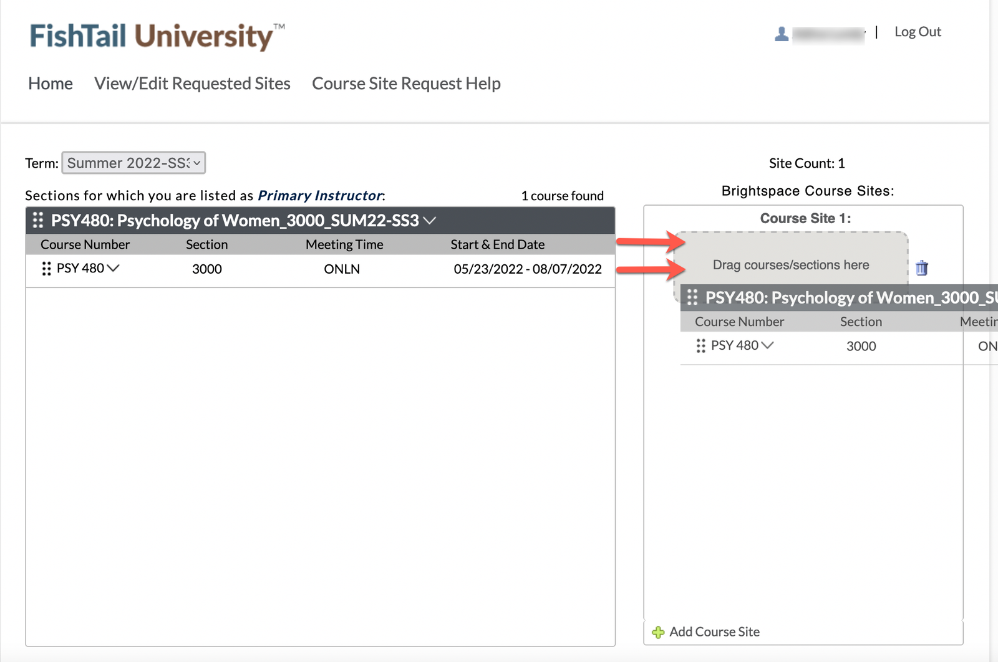Select the 05/23/2022 - 08/07/2022 date cell

click(527, 269)
